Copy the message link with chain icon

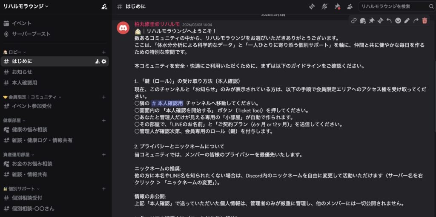pyautogui.click(x=354, y=20)
